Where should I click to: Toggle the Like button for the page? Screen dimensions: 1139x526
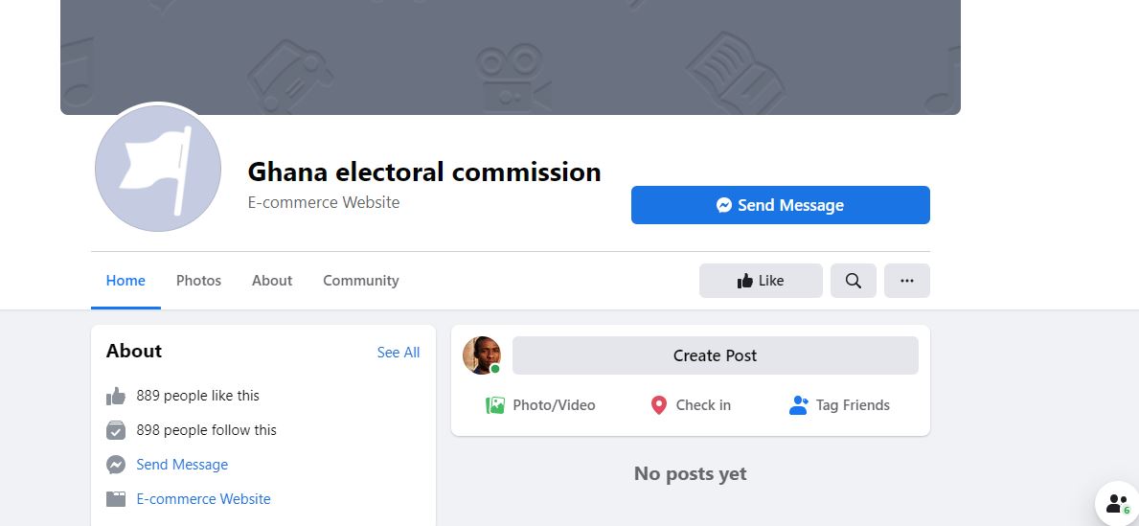pos(761,281)
